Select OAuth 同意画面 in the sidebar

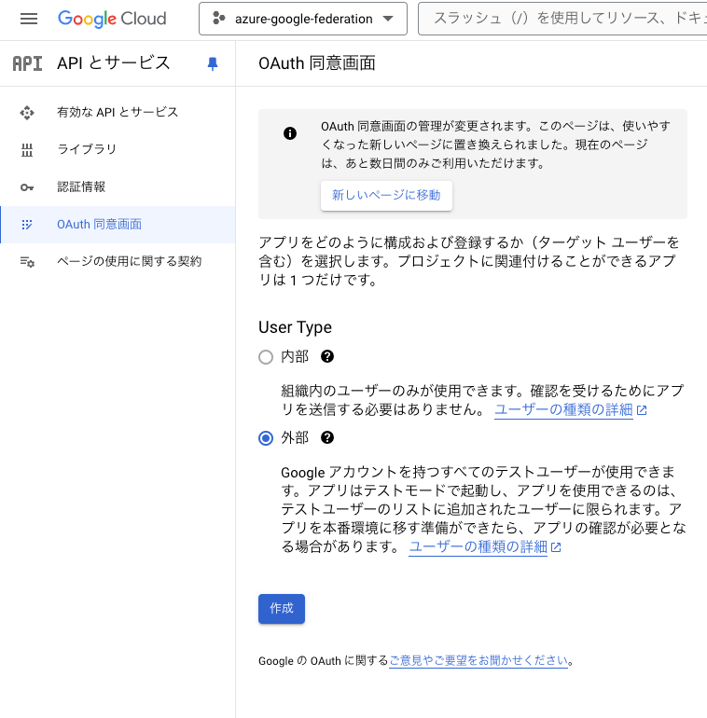118,225
